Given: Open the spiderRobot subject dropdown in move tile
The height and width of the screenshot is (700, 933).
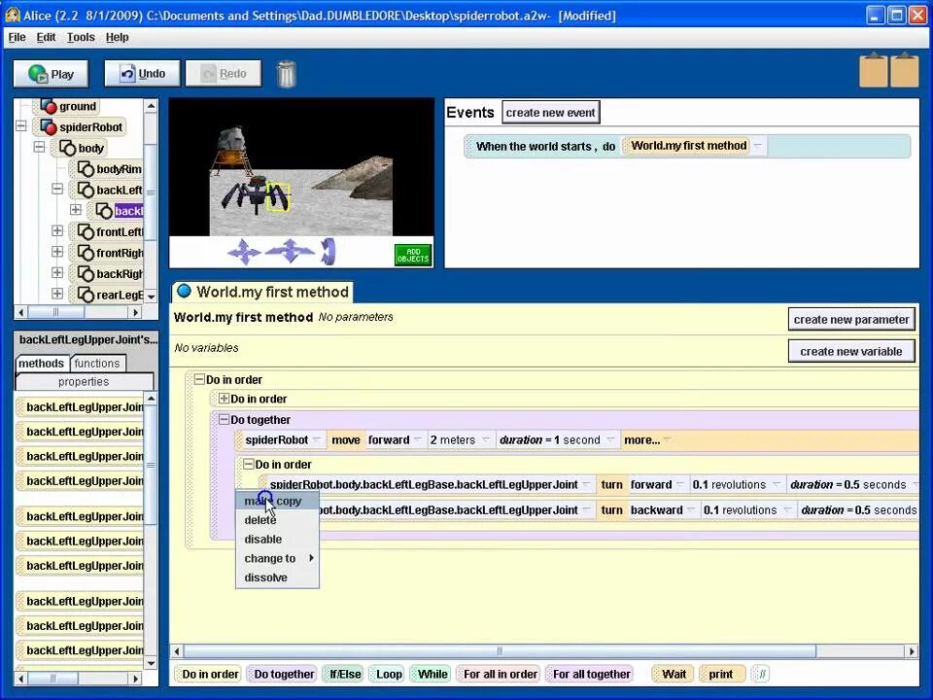Looking at the screenshot, I should click(317, 439).
